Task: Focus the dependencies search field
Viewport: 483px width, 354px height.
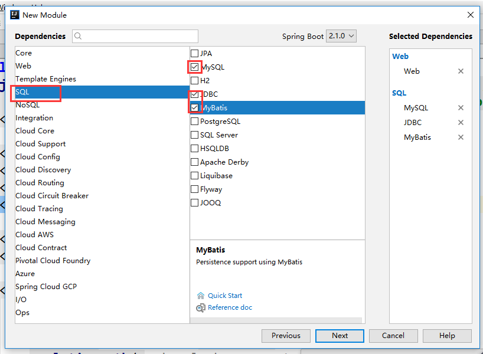Action: pyautogui.click(x=135, y=37)
